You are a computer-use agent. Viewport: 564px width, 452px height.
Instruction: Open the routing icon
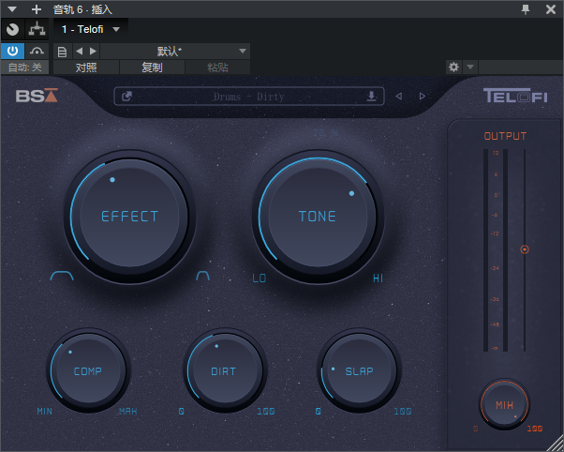37,29
